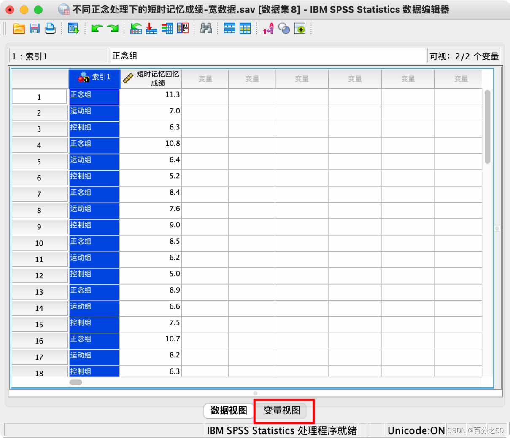
Task: Click the Unicode:ON status bar entry
Action: (x=416, y=430)
